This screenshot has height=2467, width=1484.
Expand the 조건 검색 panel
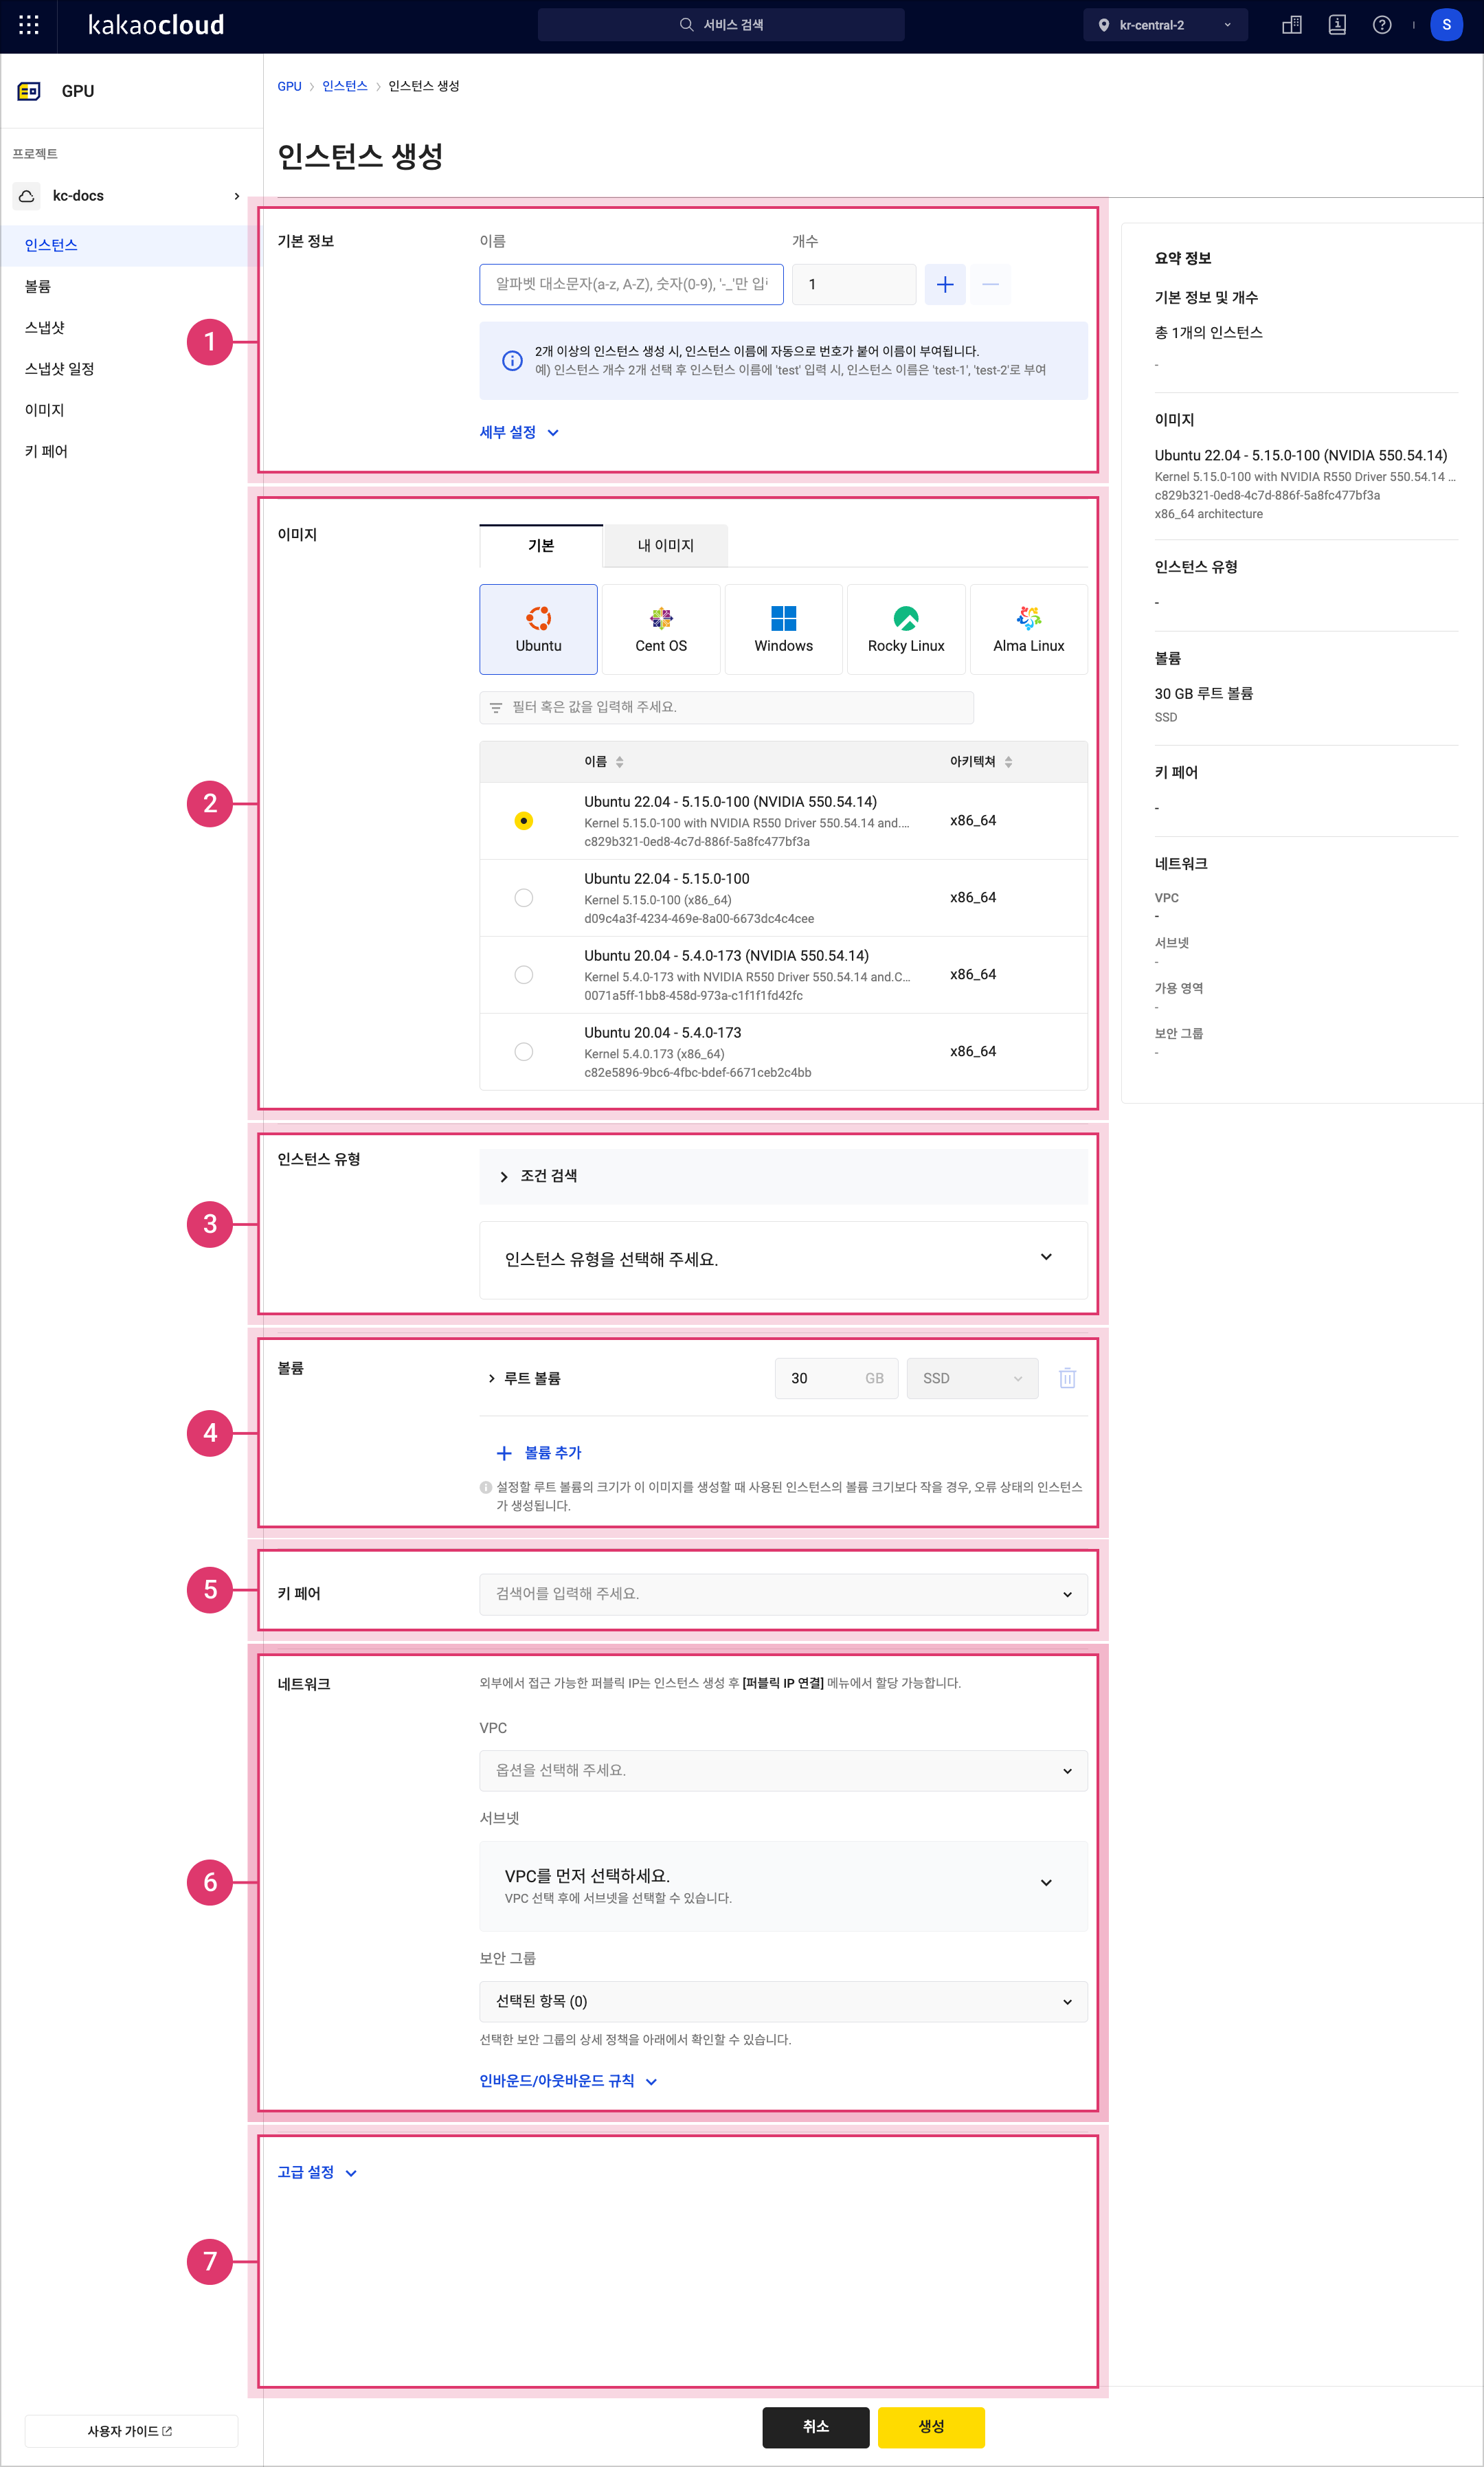click(x=783, y=1176)
